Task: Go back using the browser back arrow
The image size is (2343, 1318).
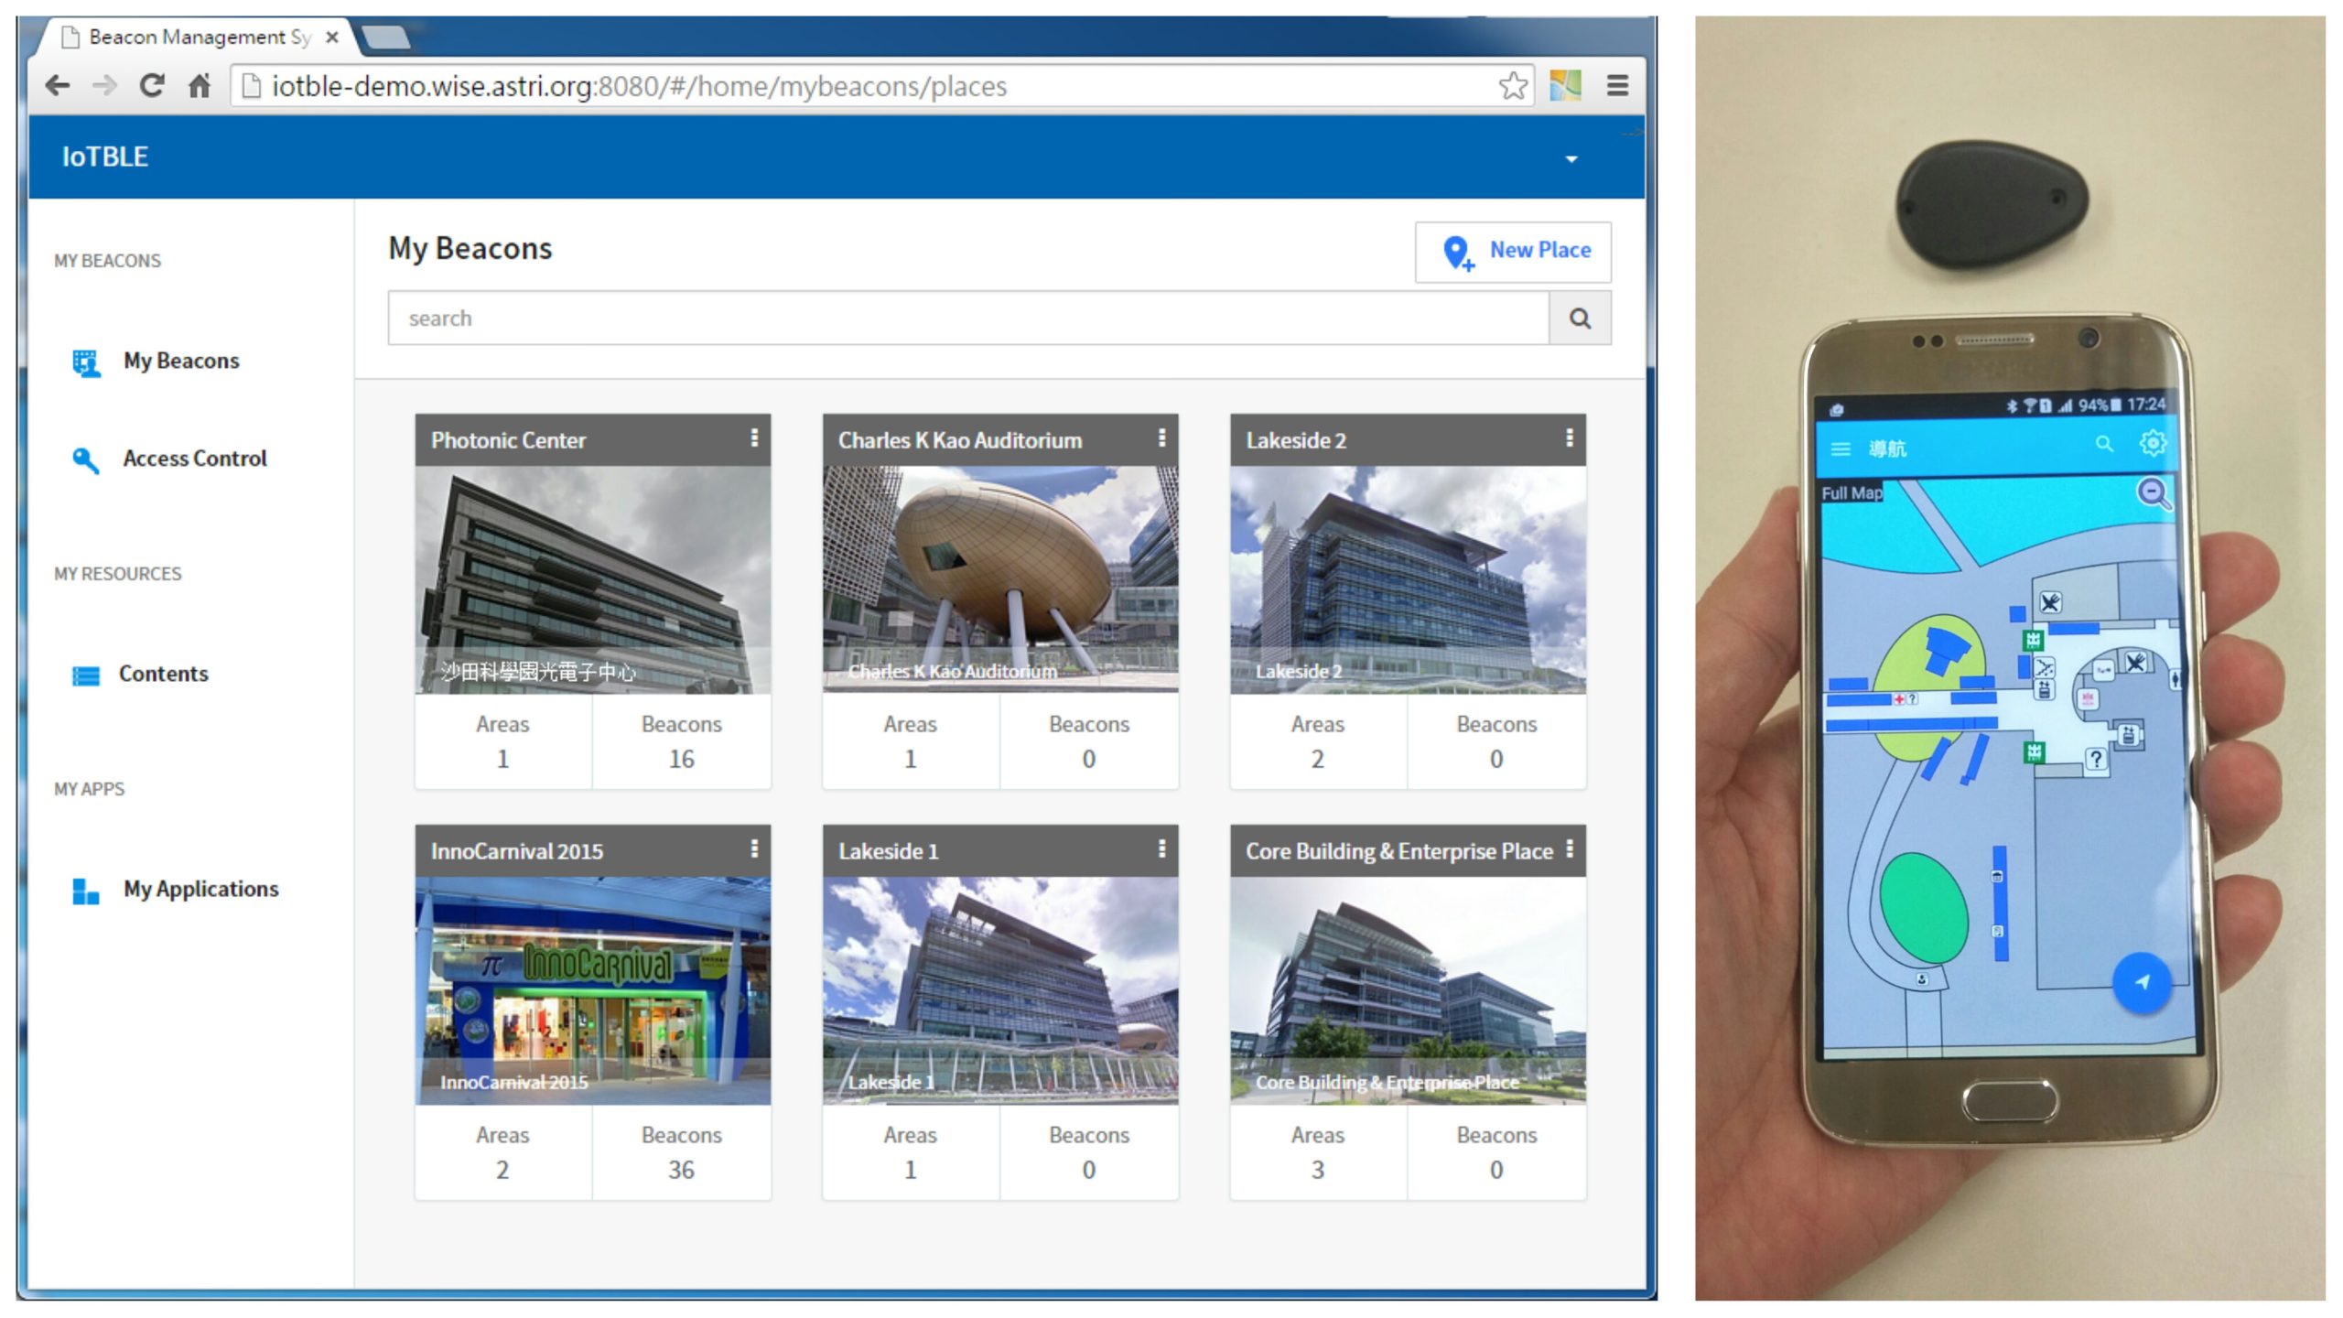Action: click(58, 86)
